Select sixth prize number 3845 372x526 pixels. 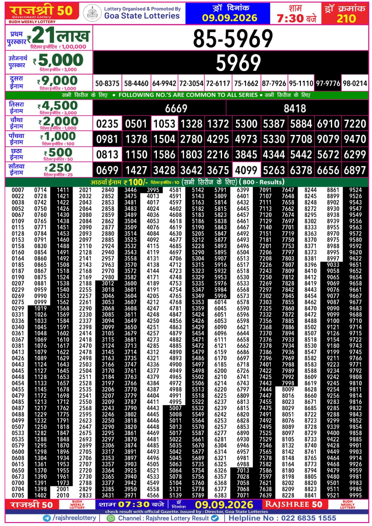pos(246,155)
